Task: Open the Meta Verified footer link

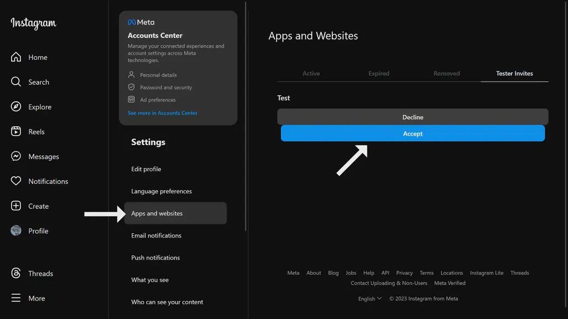Action: click(450, 283)
